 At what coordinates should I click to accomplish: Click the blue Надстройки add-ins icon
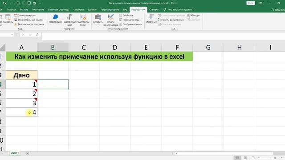tap(55, 19)
